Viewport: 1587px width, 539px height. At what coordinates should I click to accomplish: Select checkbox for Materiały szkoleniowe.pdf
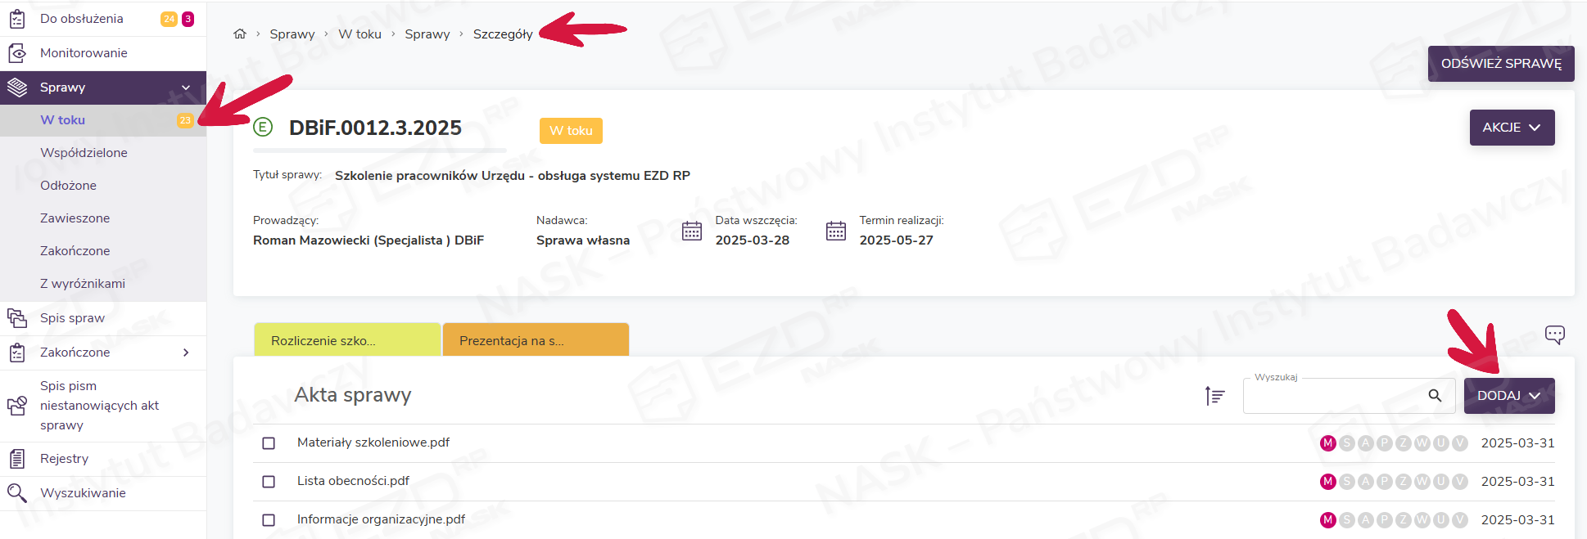point(269,443)
